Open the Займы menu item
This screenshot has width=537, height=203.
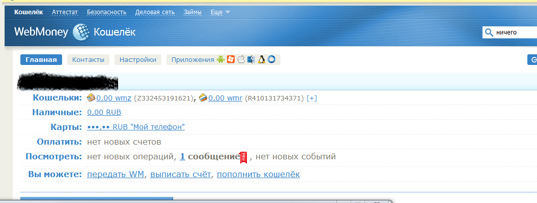(192, 12)
